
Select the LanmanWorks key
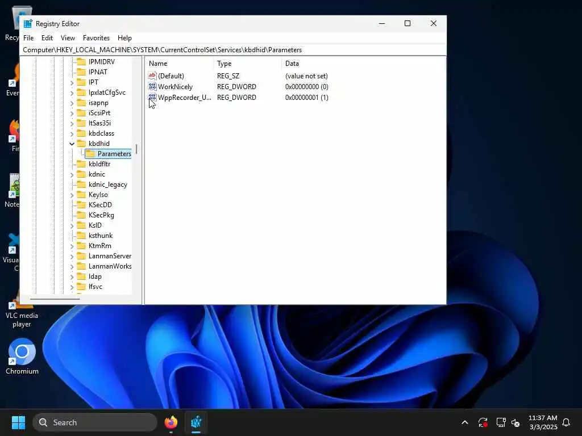(110, 266)
